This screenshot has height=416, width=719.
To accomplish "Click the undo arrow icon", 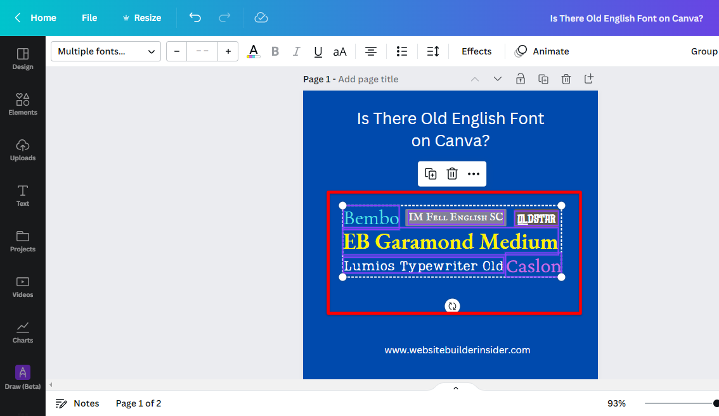I will (195, 18).
